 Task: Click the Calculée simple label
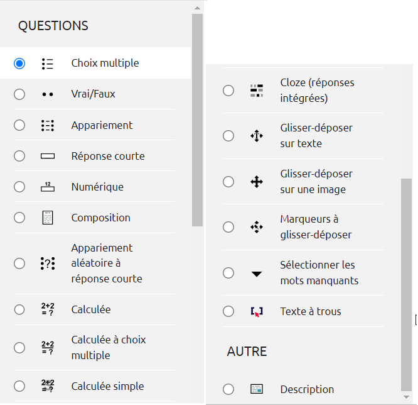pyautogui.click(x=107, y=386)
